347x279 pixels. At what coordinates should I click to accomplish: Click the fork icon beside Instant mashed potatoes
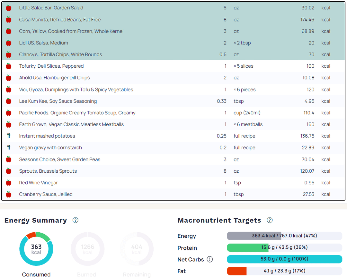(9, 136)
